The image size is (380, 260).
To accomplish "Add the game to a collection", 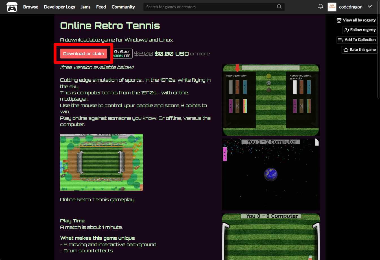I will [x=357, y=40].
